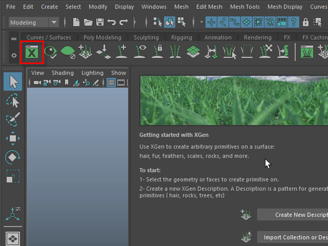The image size is (328, 246).
Task: Switch to the Rigging shelf tab
Action: click(x=181, y=37)
